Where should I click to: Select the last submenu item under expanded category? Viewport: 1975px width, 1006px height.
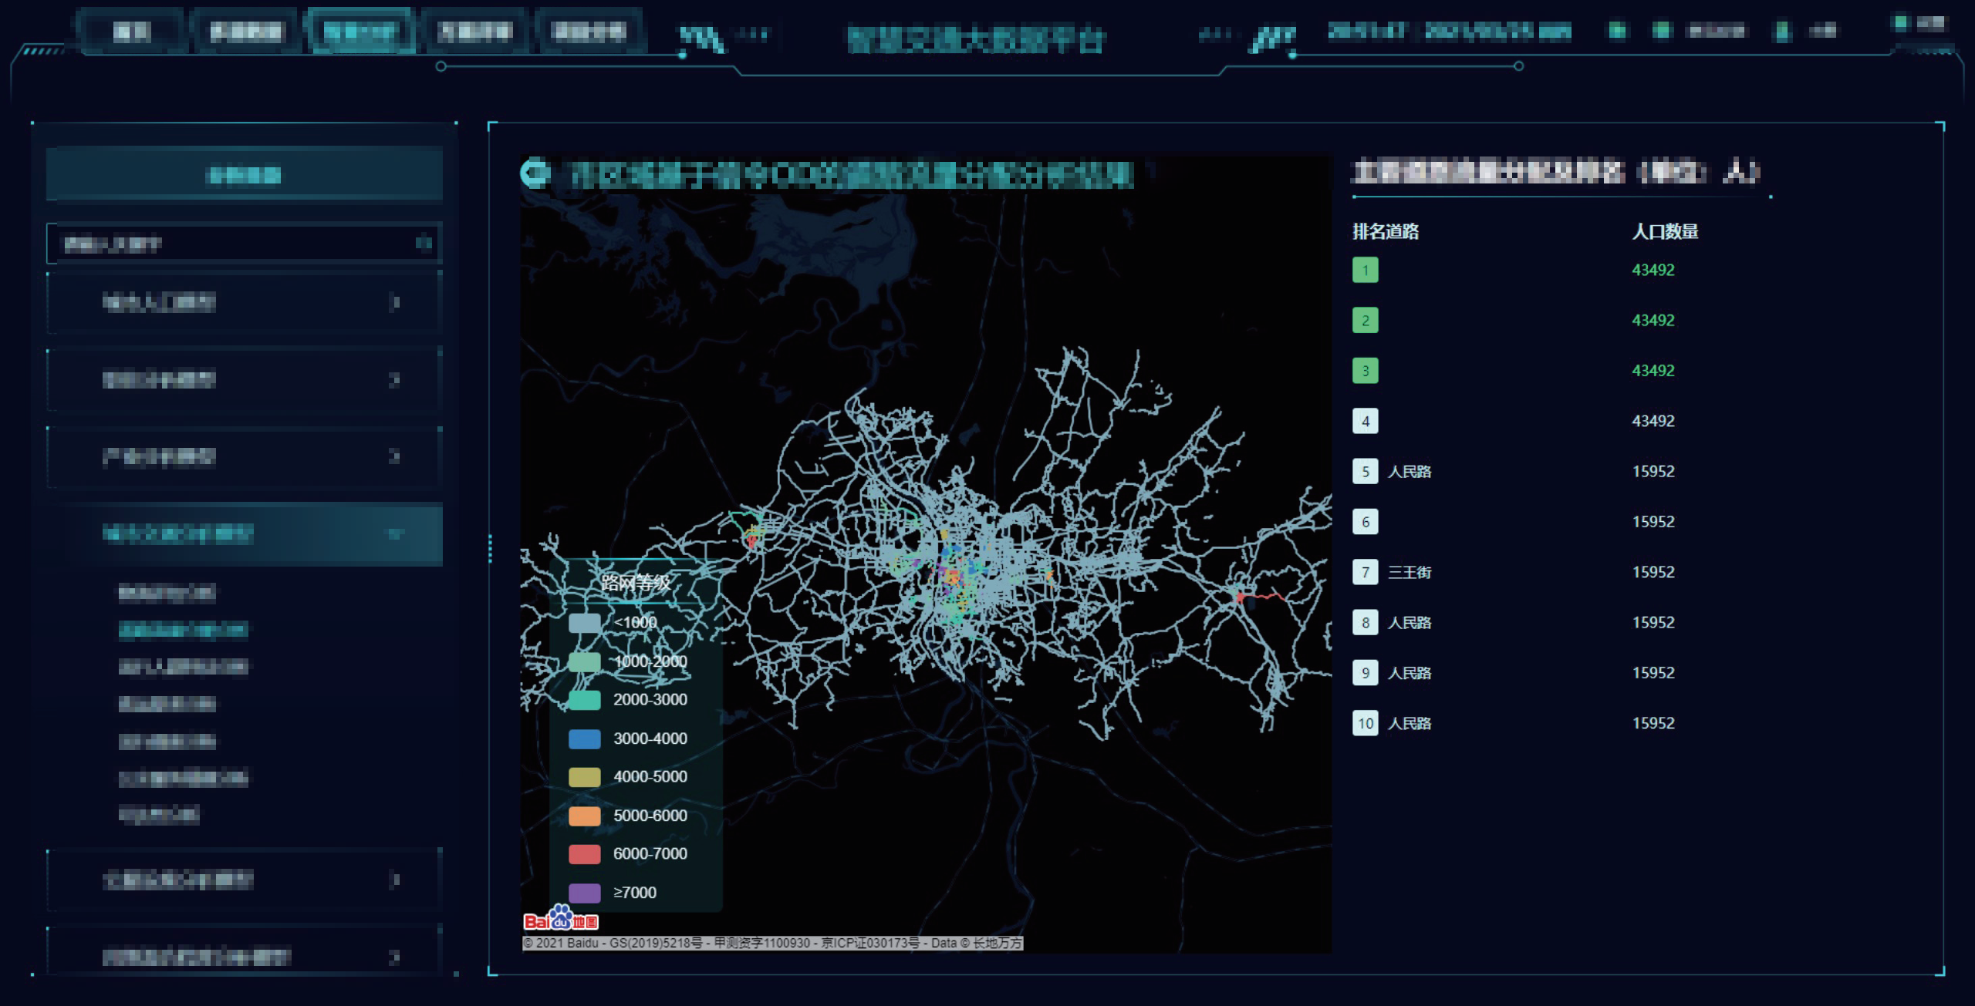coord(159,814)
